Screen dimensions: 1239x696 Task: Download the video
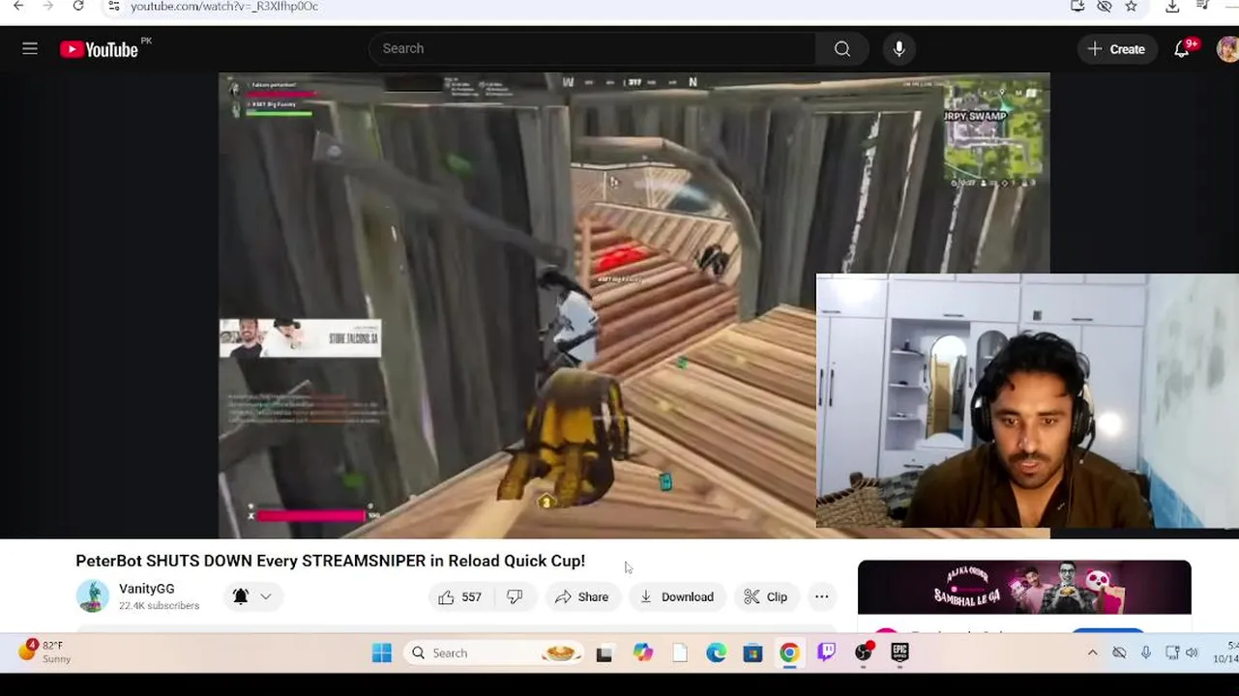pos(677,596)
